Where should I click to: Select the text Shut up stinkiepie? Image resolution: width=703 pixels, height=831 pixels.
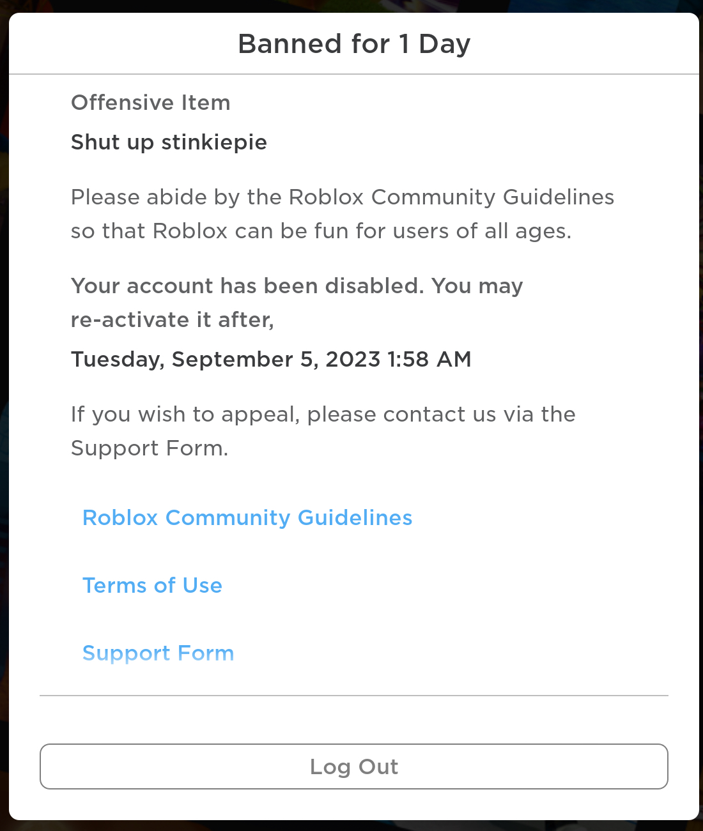pyautogui.click(x=169, y=142)
